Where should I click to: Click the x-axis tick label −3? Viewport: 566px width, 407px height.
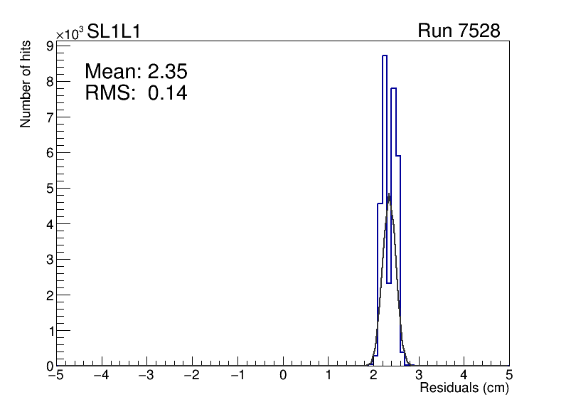point(146,375)
